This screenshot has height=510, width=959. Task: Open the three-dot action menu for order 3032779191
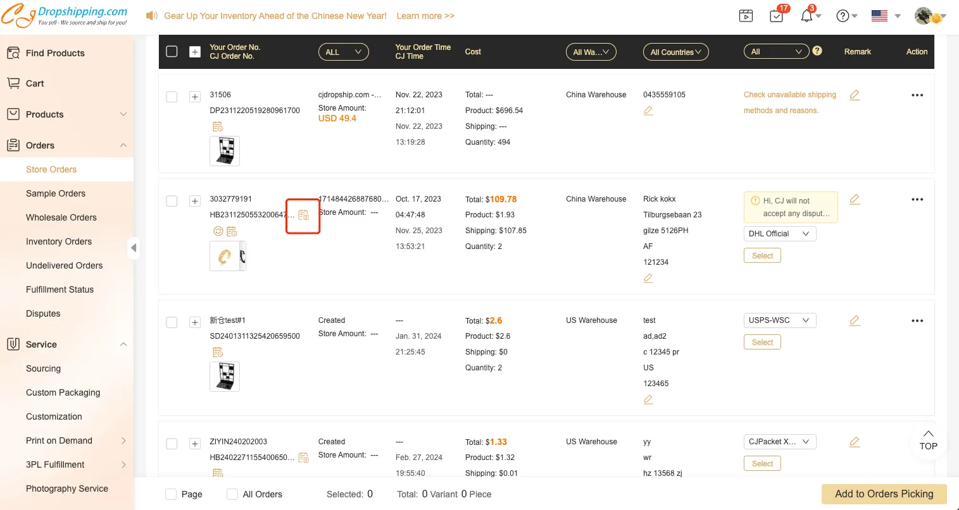[x=917, y=199]
